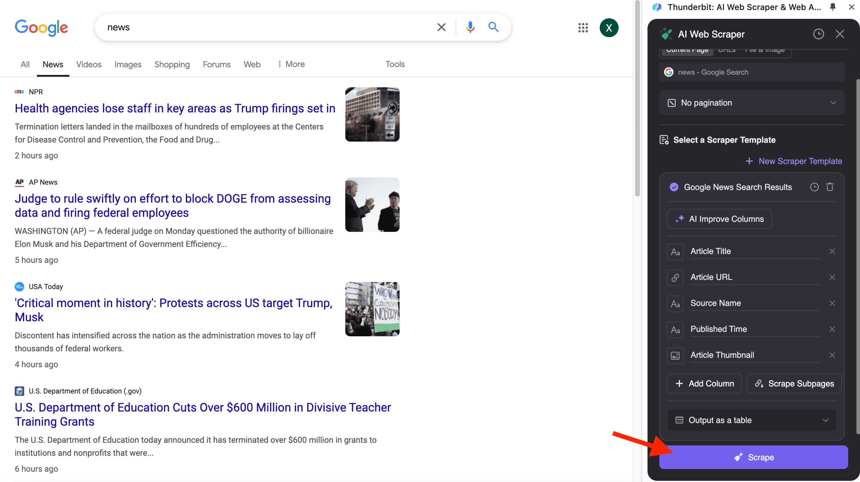This screenshot has width=860, height=482.
Task: Pin the Thunderbit extension panel
Action: click(x=833, y=7)
